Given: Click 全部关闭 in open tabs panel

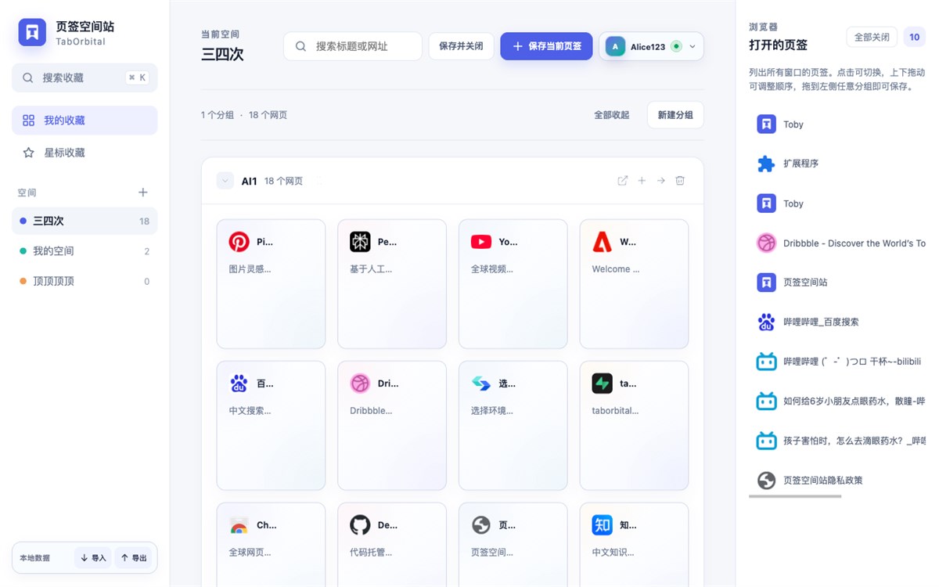Looking at the screenshot, I should pos(872,37).
